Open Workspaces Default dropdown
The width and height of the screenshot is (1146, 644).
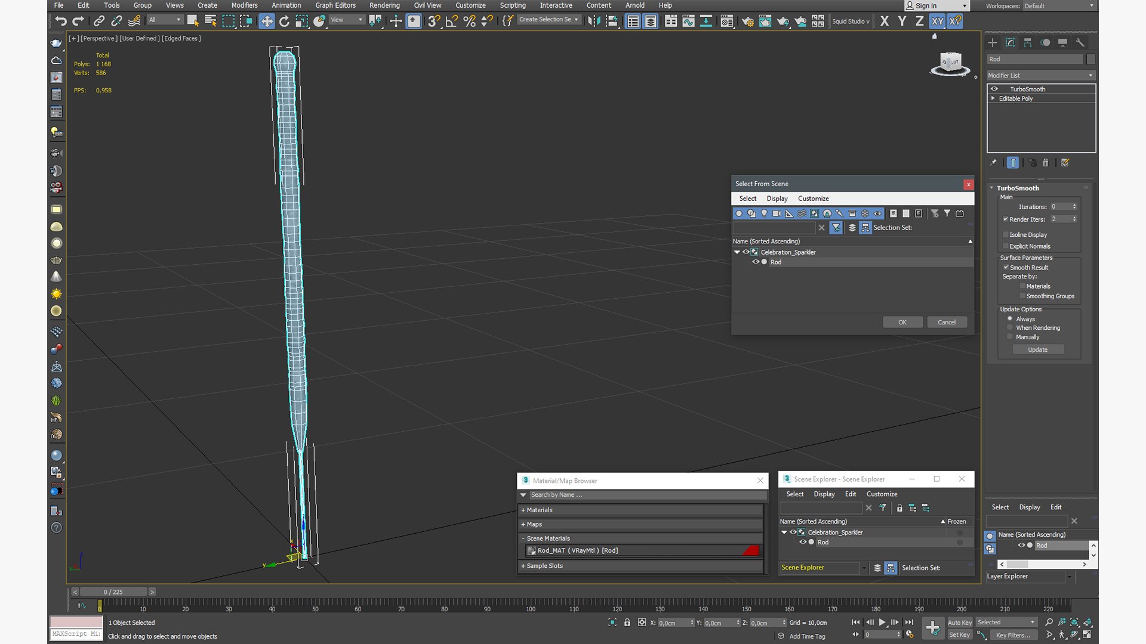(x=1059, y=6)
